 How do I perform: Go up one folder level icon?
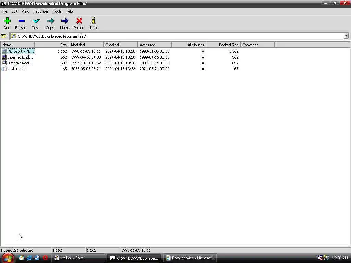click(3, 36)
